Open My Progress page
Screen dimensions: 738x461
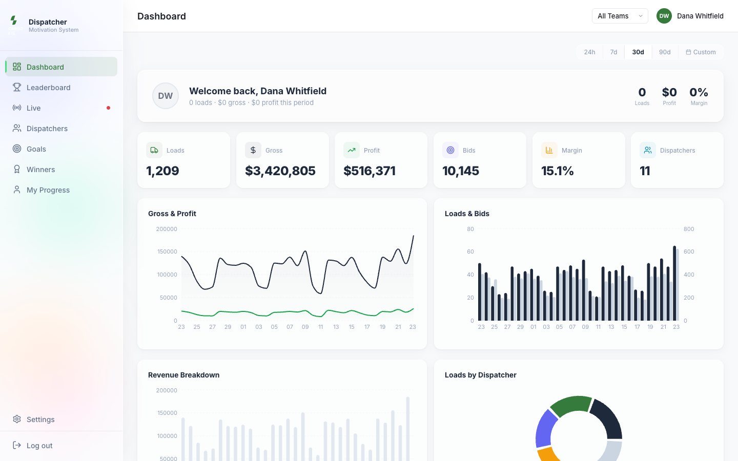tap(61, 190)
